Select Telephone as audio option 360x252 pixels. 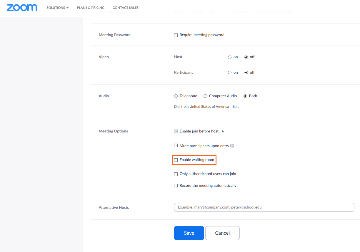point(176,96)
